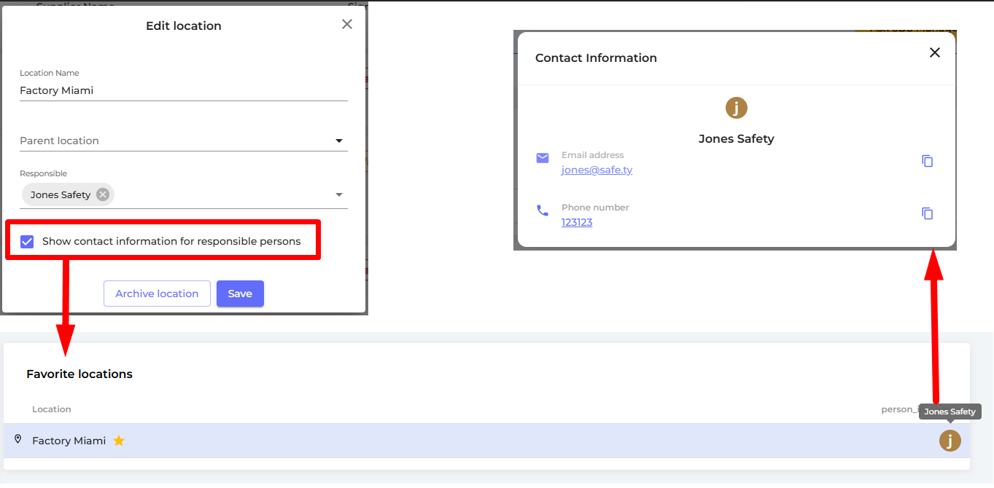The height and width of the screenshot is (488, 994).
Task: Dial the 123123 phone number link
Action: (576, 222)
